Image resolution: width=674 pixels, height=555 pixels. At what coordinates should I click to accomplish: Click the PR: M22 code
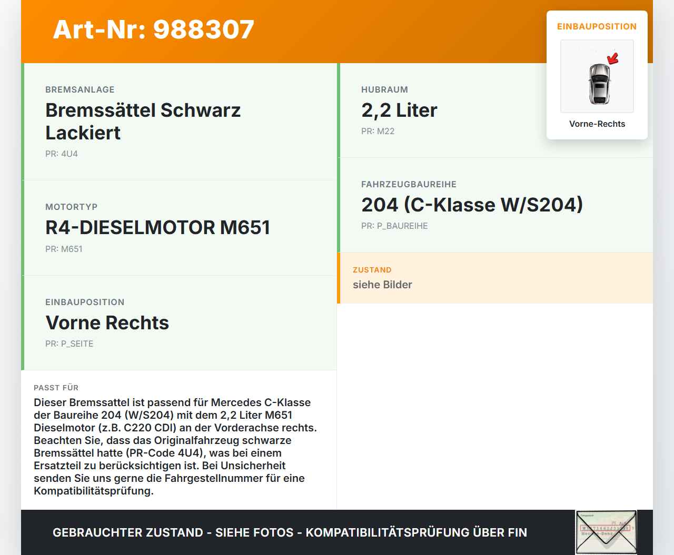pos(378,131)
